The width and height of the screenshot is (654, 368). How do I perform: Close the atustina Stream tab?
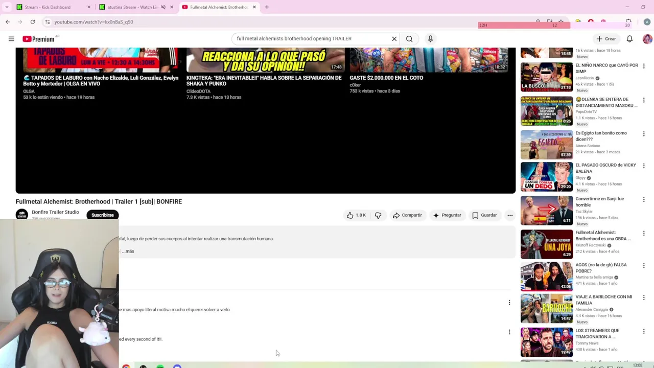172,7
